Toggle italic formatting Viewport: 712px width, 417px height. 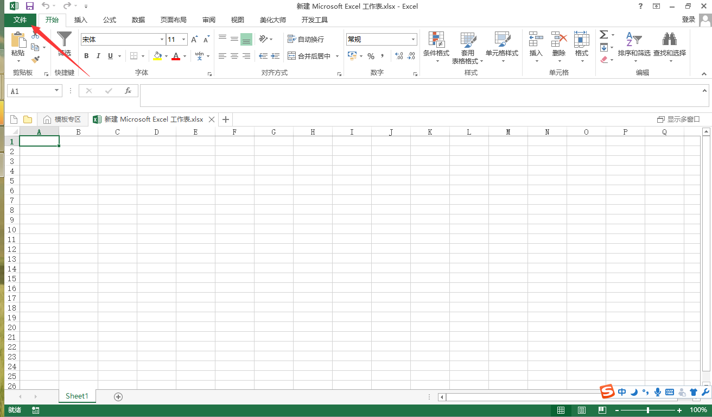pyautogui.click(x=99, y=56)
